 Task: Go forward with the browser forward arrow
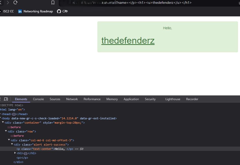pos(8,3)
